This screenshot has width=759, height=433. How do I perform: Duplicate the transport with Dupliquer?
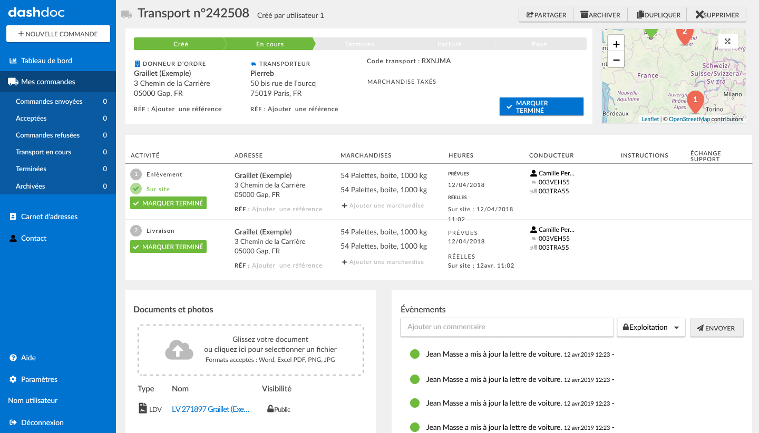(658, 15)
